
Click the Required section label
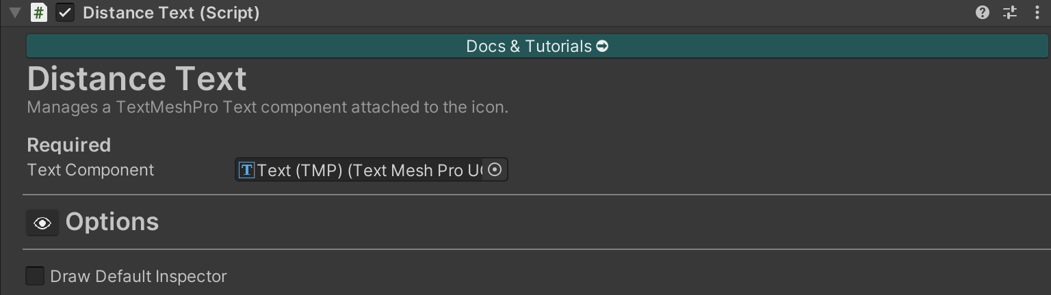pos(68,145)
